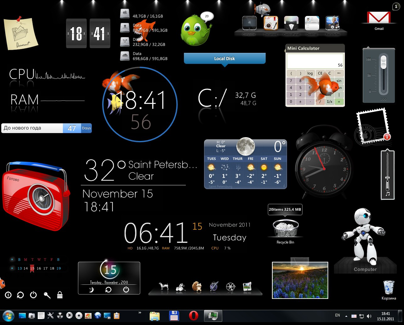Screen dimensions: 404x325
Task: Click the 7 key on the calculator
Action: 291,81
